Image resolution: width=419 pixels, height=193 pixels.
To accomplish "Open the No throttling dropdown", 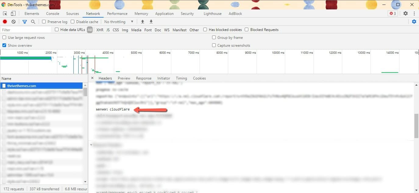I will click(119, 22).
